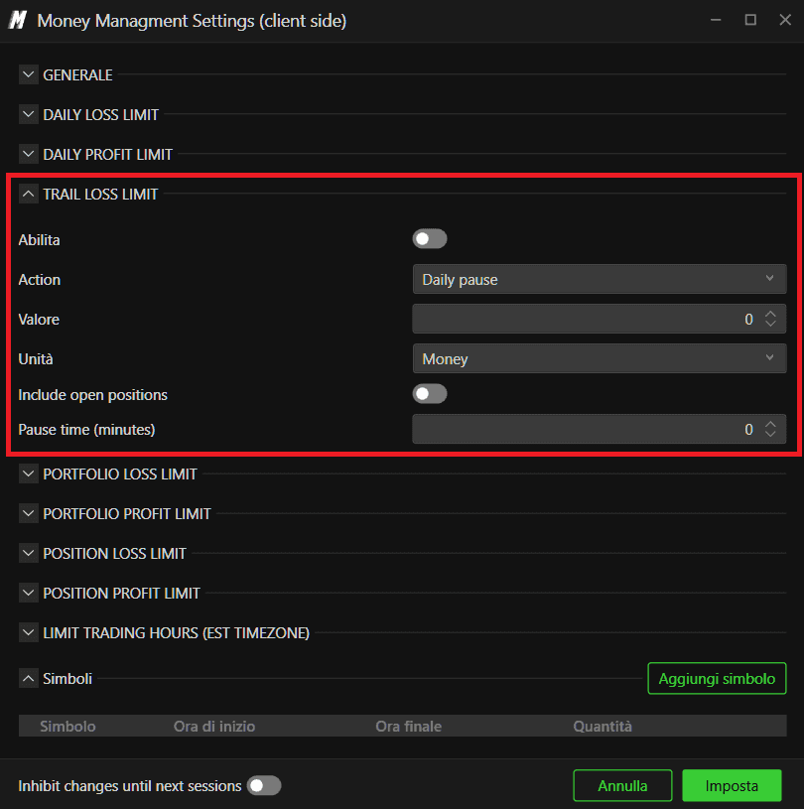Toggle Inhibit changes until next sessions
804x809 pixels.
click(264, 786)
